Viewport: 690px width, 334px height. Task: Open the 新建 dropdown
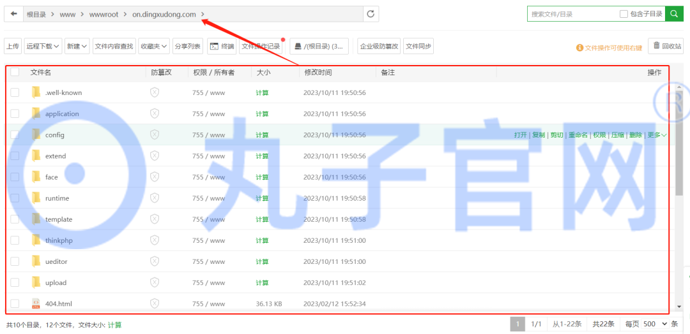[77, 46]
